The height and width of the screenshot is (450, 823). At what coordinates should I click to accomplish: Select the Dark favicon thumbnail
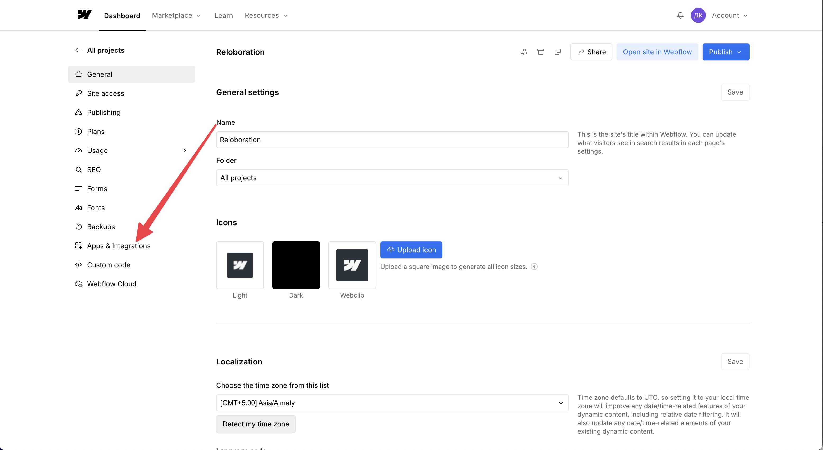click(296, 265)
